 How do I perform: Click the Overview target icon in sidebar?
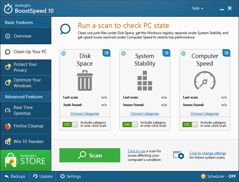[x=8, y=36]
